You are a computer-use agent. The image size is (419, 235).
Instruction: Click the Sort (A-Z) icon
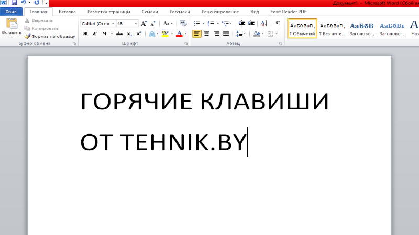pyautogui.click(x=264, y=24)
